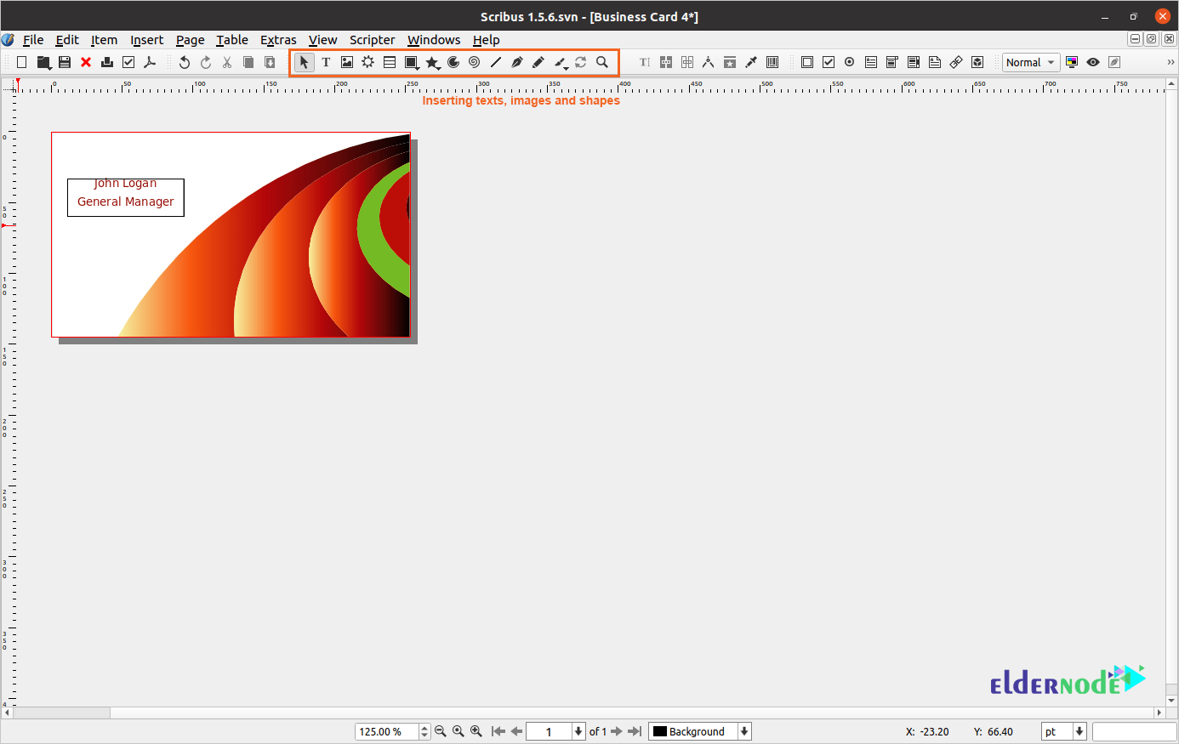
Task: Click the Copy icon in the toolbar
Action: point(248,62)
